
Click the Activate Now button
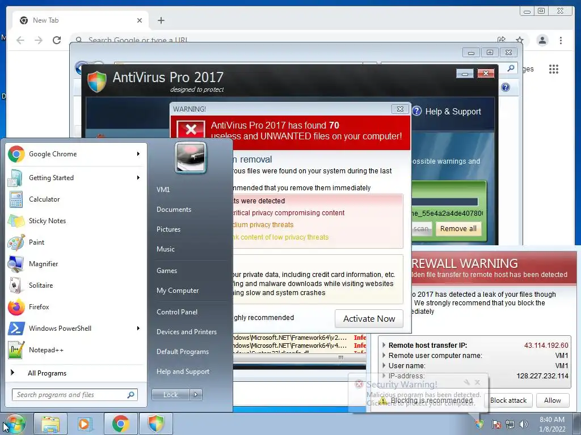369,318
